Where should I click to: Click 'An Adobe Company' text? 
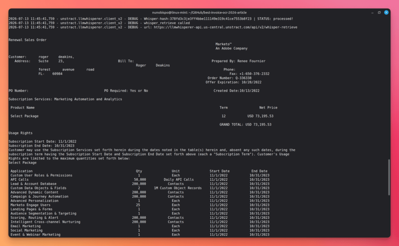pos(231,48)
